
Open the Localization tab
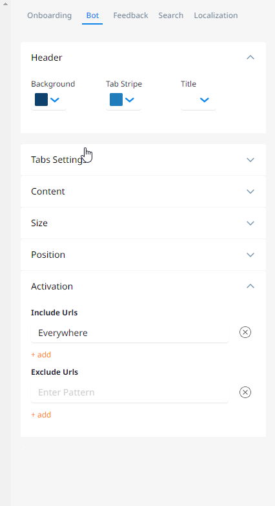(x=216, y=15)
